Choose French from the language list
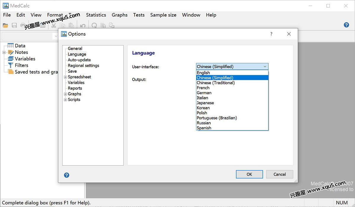 (x=232, y=88)
